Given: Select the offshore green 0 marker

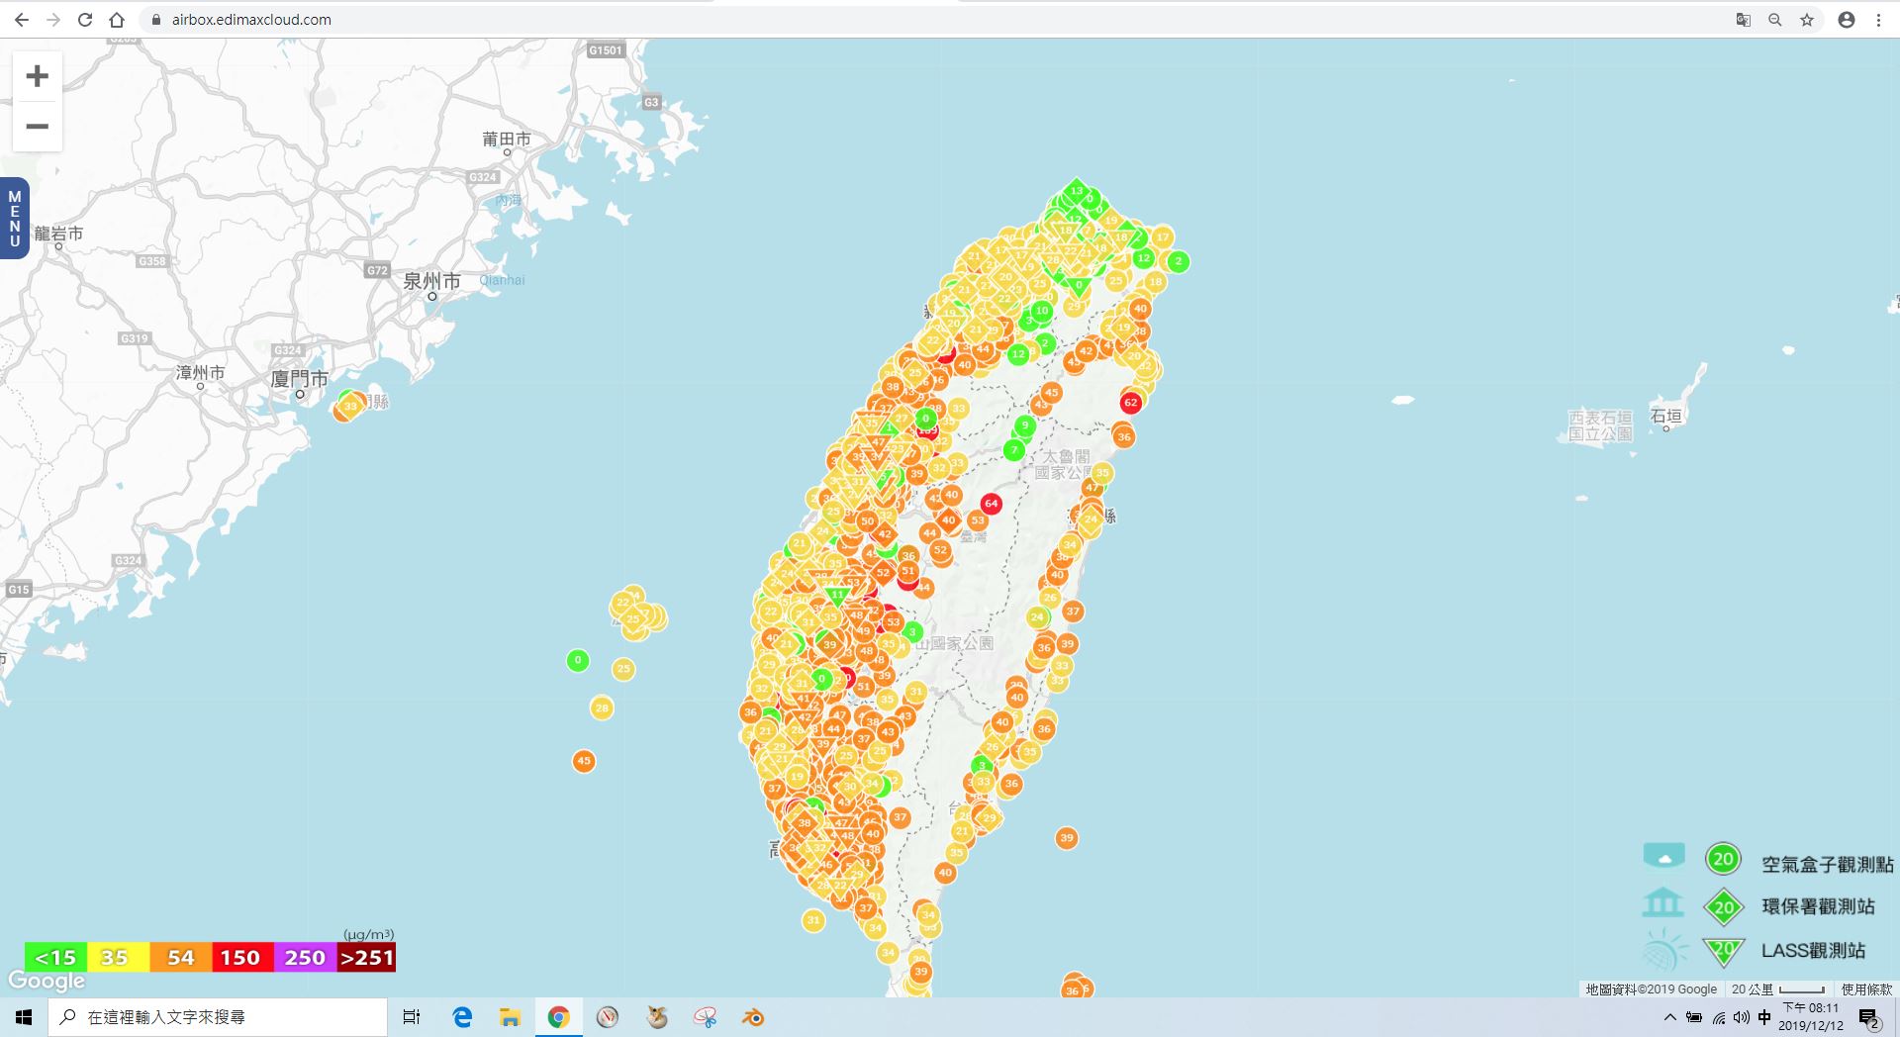Looking at the screenshot, I should pyautogui.click(x=578, y=660).
